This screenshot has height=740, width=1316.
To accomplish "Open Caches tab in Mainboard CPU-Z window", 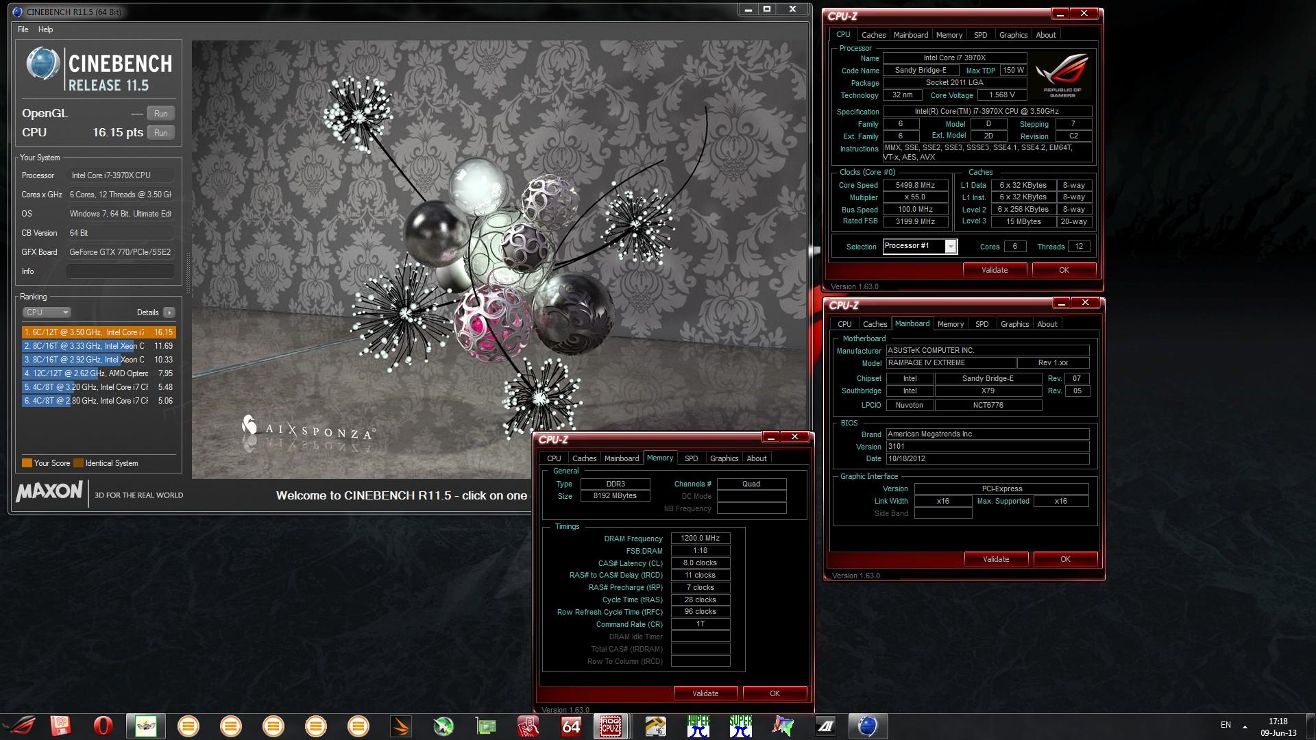I will click(x=875, y=324).
